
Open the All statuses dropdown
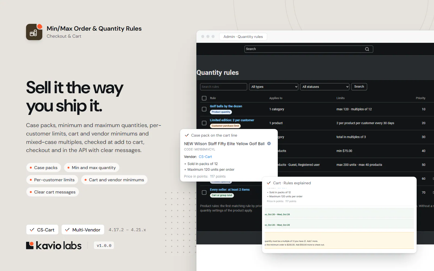point(325,87)
